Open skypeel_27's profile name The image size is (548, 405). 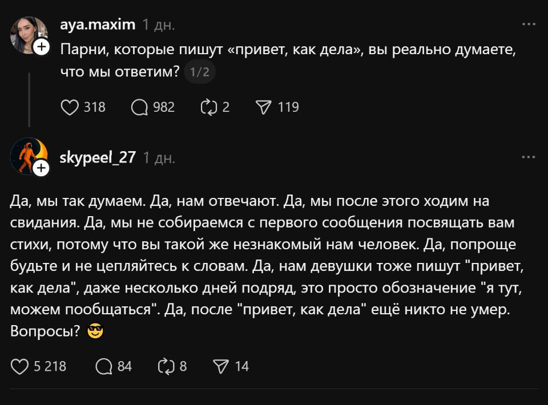(98, 158)
